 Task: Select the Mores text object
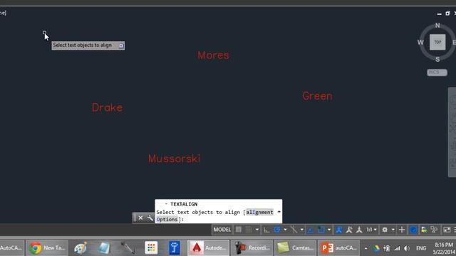click(x=213, y=55)
